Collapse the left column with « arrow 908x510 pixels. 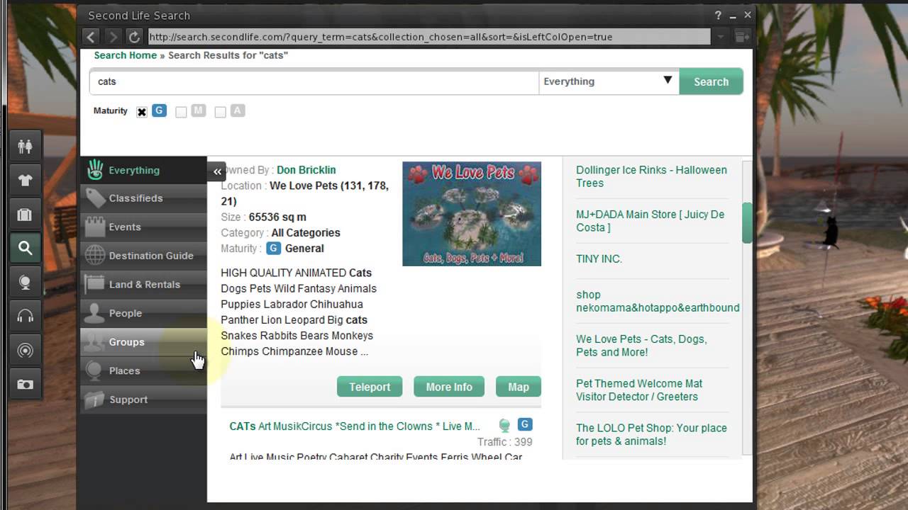(x=217, y=171)
